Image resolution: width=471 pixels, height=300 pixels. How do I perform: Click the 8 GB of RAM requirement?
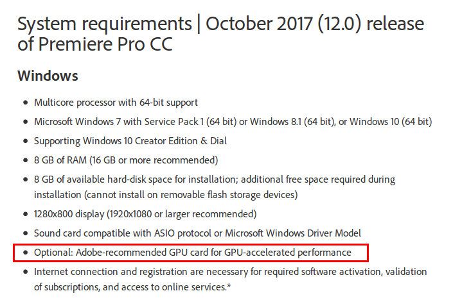(x=126, y=160)
